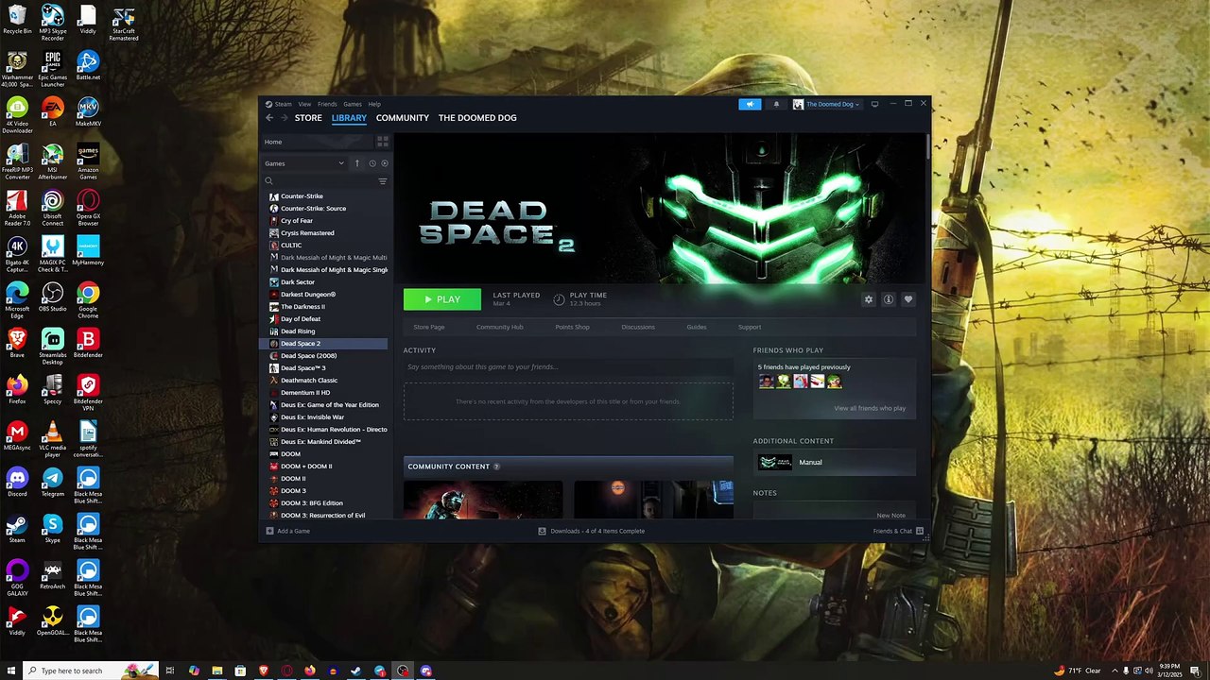1210x680 pixels.
Task: Click the taskbar search box
Action: tap(90, 671)
